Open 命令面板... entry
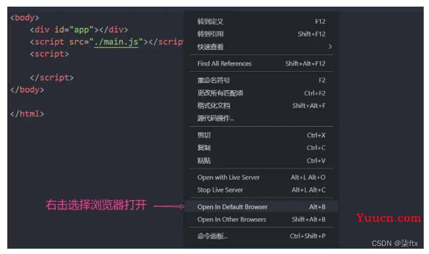The image size is (429, 254). click(261, 236)
